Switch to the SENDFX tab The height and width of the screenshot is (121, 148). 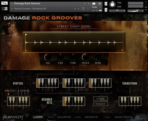click(x=91, y=117)
